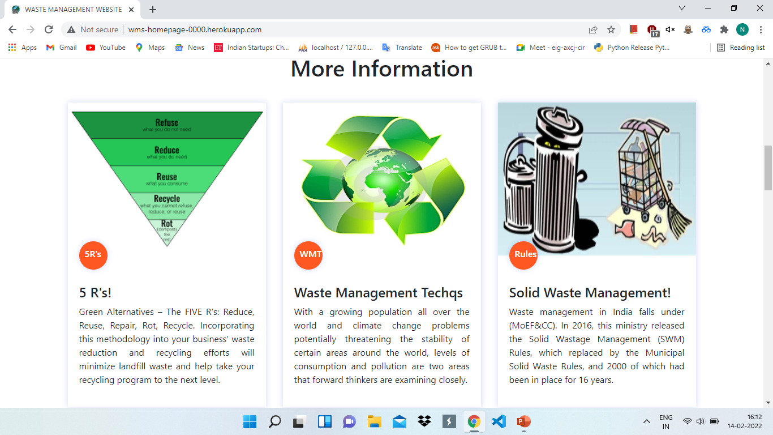Open Chrome's three-dot options menu

[x=761, y=29]
